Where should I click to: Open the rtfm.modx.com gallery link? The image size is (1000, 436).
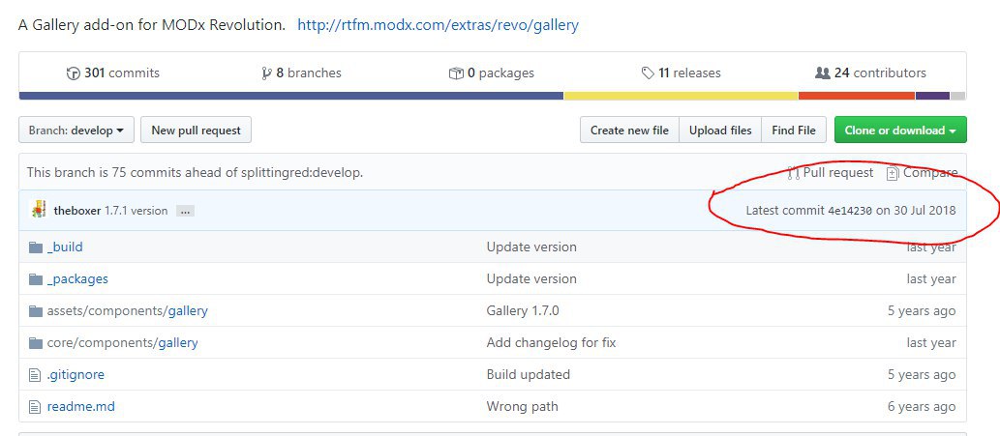pos(439,25)
